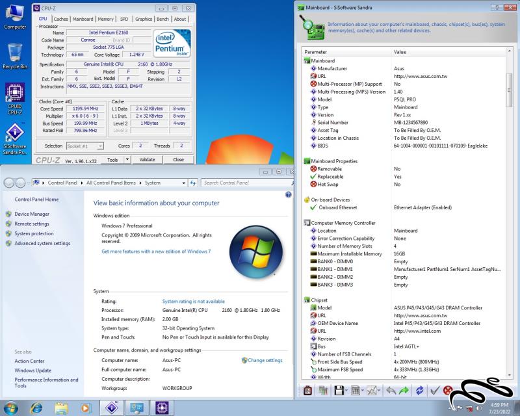Open the Computer desktop icon
This screenshot has height=416, width=520.
click(14, 17)
